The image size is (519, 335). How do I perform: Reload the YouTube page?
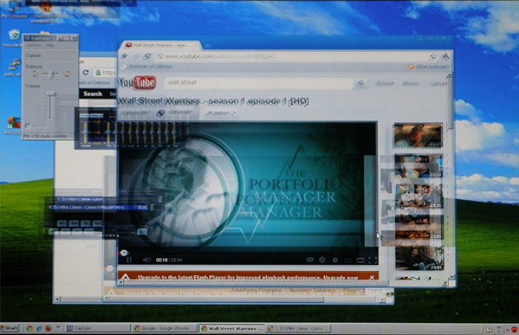tap(148, 56)
